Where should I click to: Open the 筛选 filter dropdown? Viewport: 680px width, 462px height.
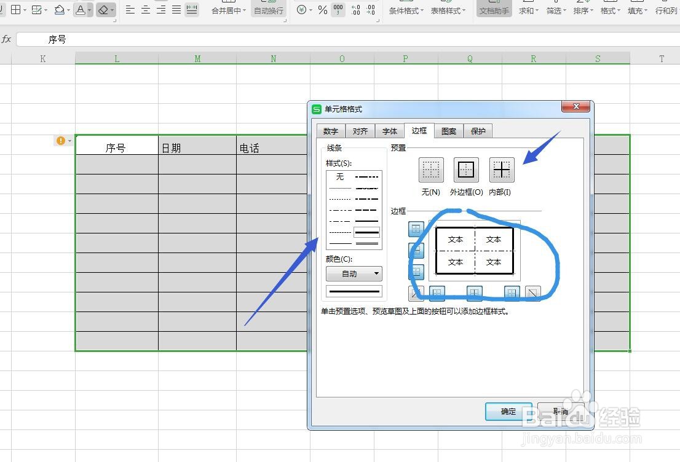pos(555,10)
